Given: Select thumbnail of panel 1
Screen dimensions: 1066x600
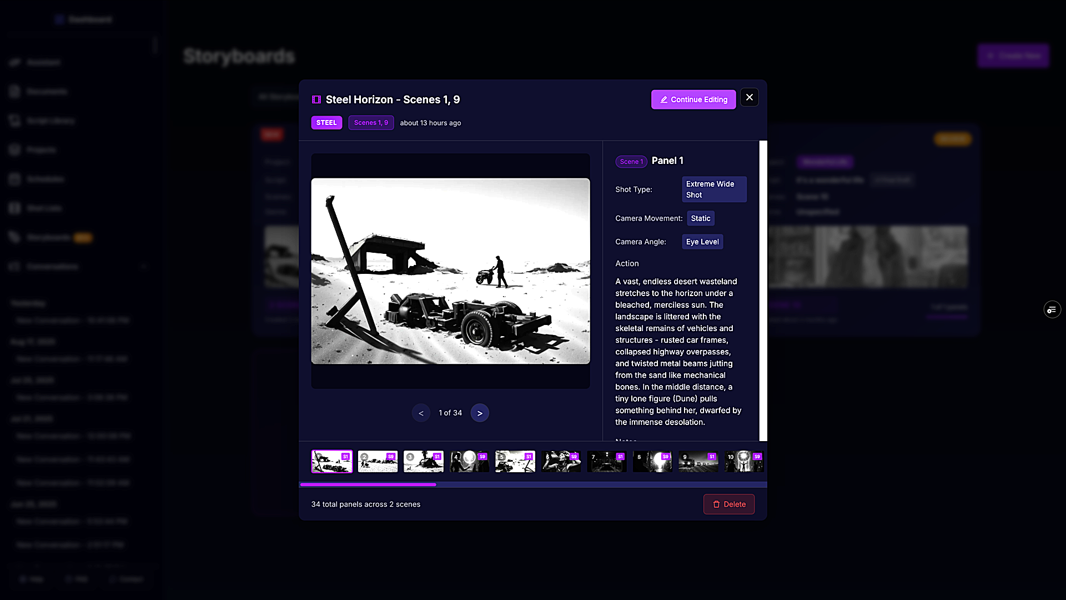Looking at the screenshot, I should click(x=332, y=462).
